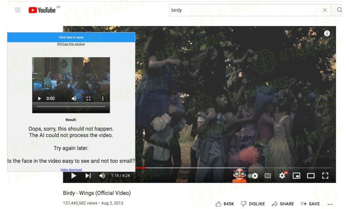The height and width of the screenshot is (209, 349).
Task: Fullscreen the popup preview video
Action: coord(88,98)
